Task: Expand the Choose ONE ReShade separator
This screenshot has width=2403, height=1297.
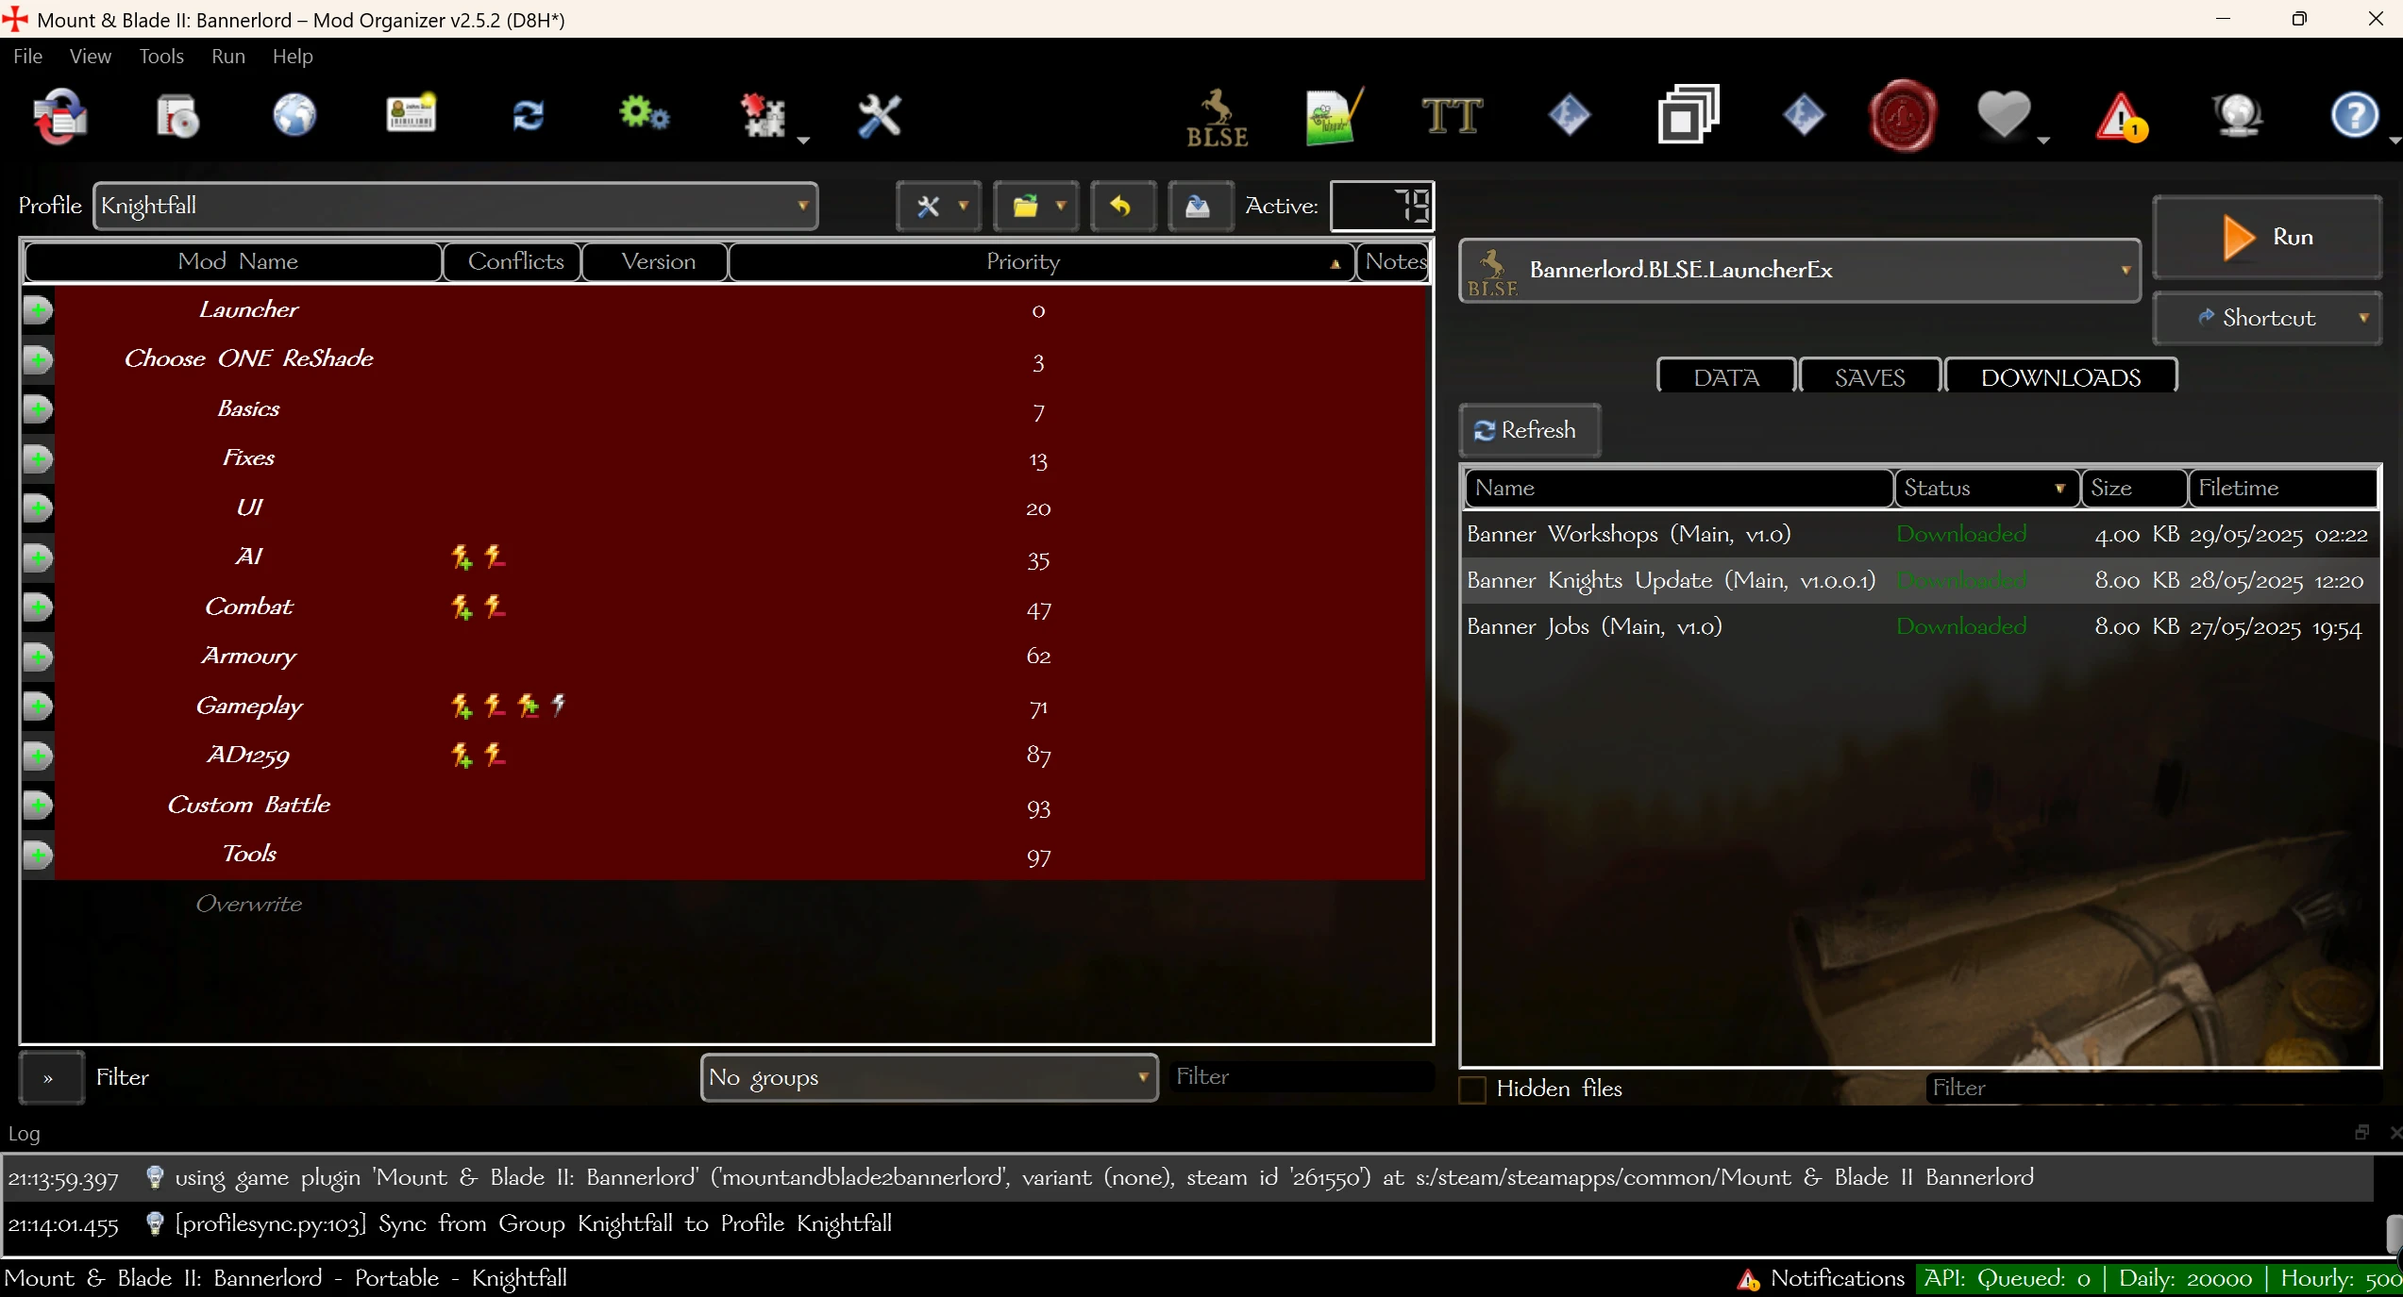Action: (x=38, y=359)
